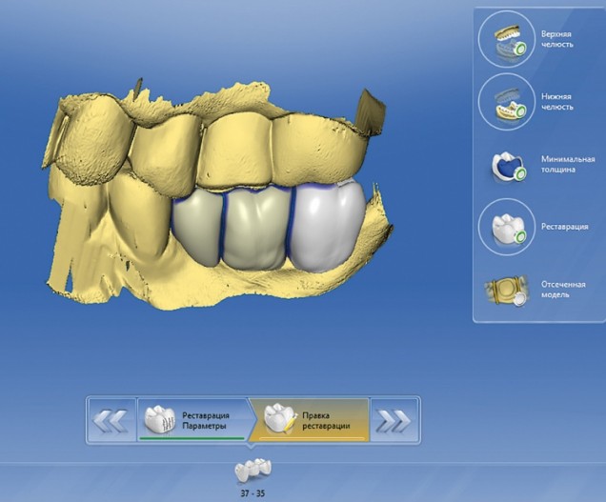This screenshot has width=606, height=502.
Task: Open the 'Реставрация Параметры' step
Action: click(x=194, y=420)
